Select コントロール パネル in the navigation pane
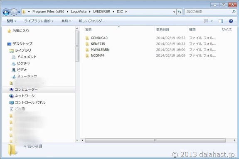The width and height of the screenshot is (239, 159). (30, 103)
